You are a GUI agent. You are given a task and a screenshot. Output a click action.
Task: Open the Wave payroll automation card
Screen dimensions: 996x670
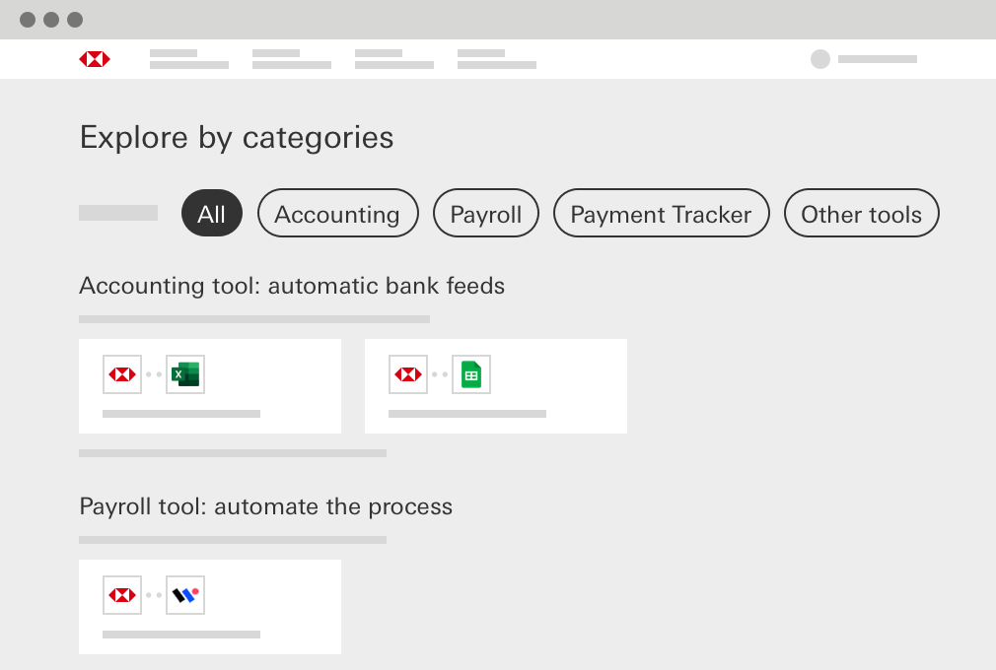209,606
